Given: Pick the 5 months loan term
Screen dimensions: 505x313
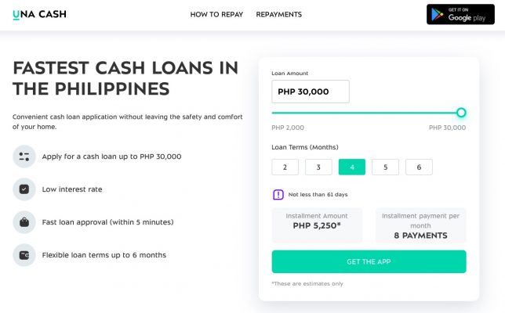Looking at the screenshot, I should click(x=385, y=167).
